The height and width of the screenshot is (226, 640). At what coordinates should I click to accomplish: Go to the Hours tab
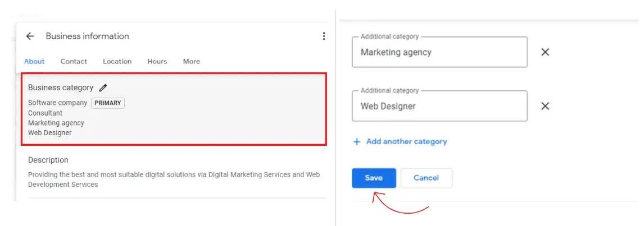157,62
